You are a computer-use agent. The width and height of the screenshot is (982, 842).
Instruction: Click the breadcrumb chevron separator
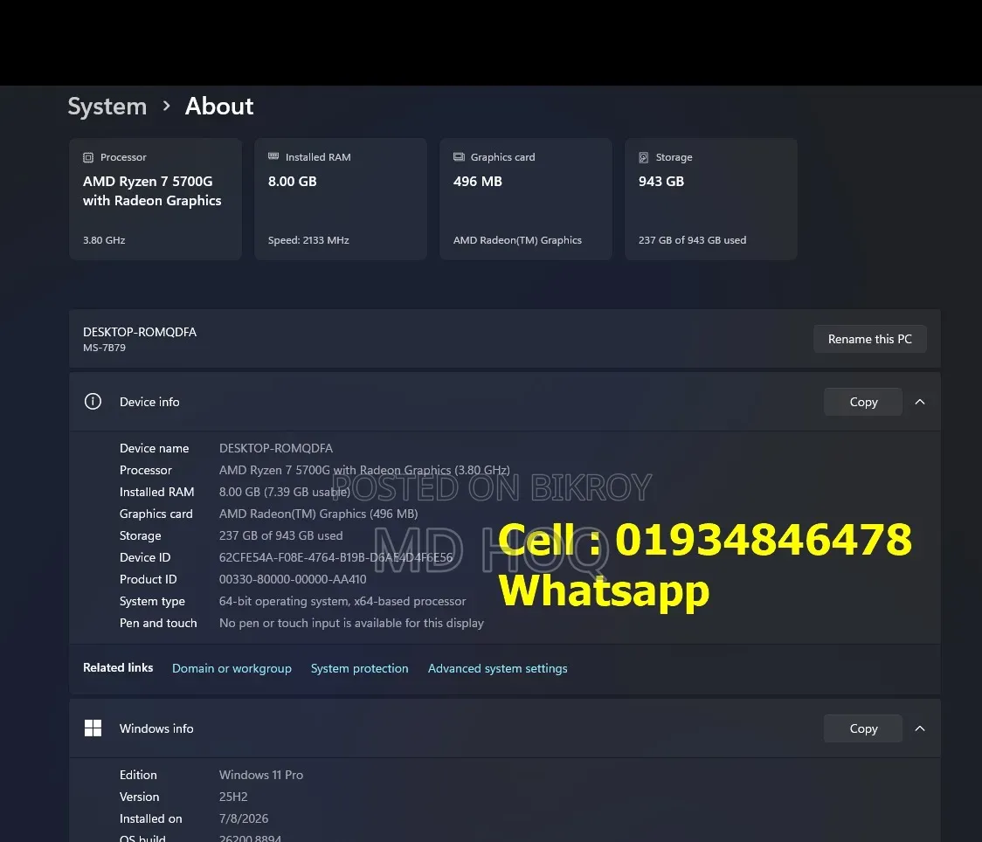(166, 107)
